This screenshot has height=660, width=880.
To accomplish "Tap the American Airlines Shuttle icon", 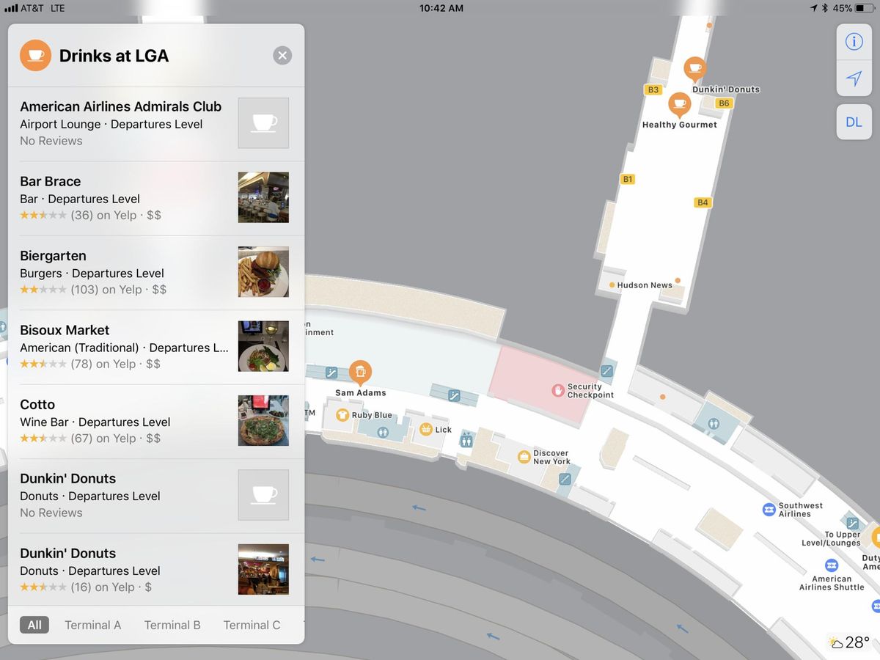I will click(x=831, y=565).
